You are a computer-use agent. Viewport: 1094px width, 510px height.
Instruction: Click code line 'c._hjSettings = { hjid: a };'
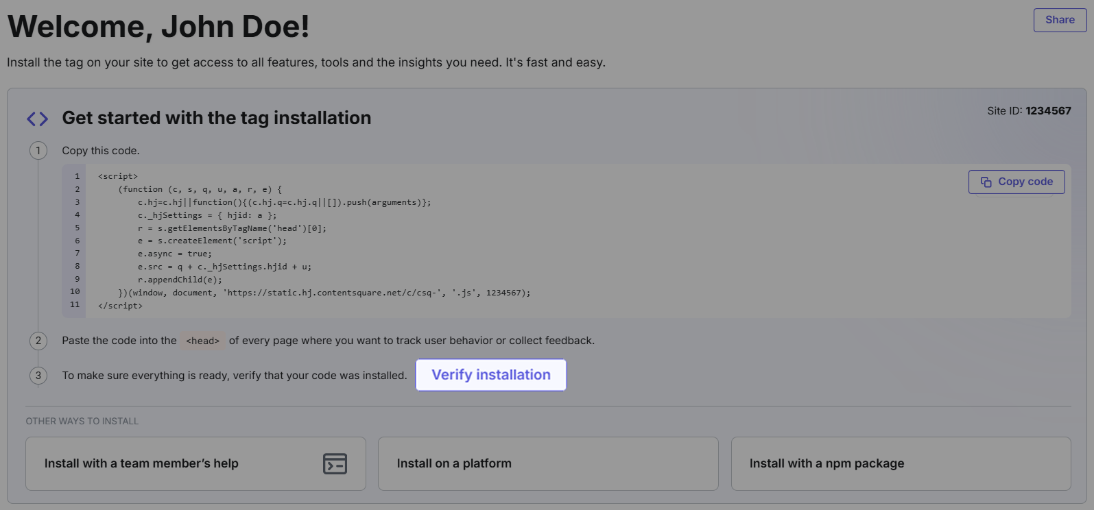(x=207, y=215)
